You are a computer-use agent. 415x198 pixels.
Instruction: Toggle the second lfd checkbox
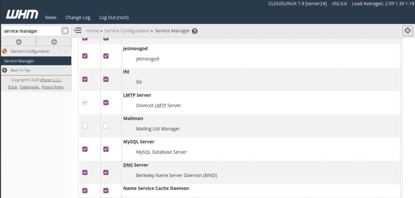[x=106, y=79]
